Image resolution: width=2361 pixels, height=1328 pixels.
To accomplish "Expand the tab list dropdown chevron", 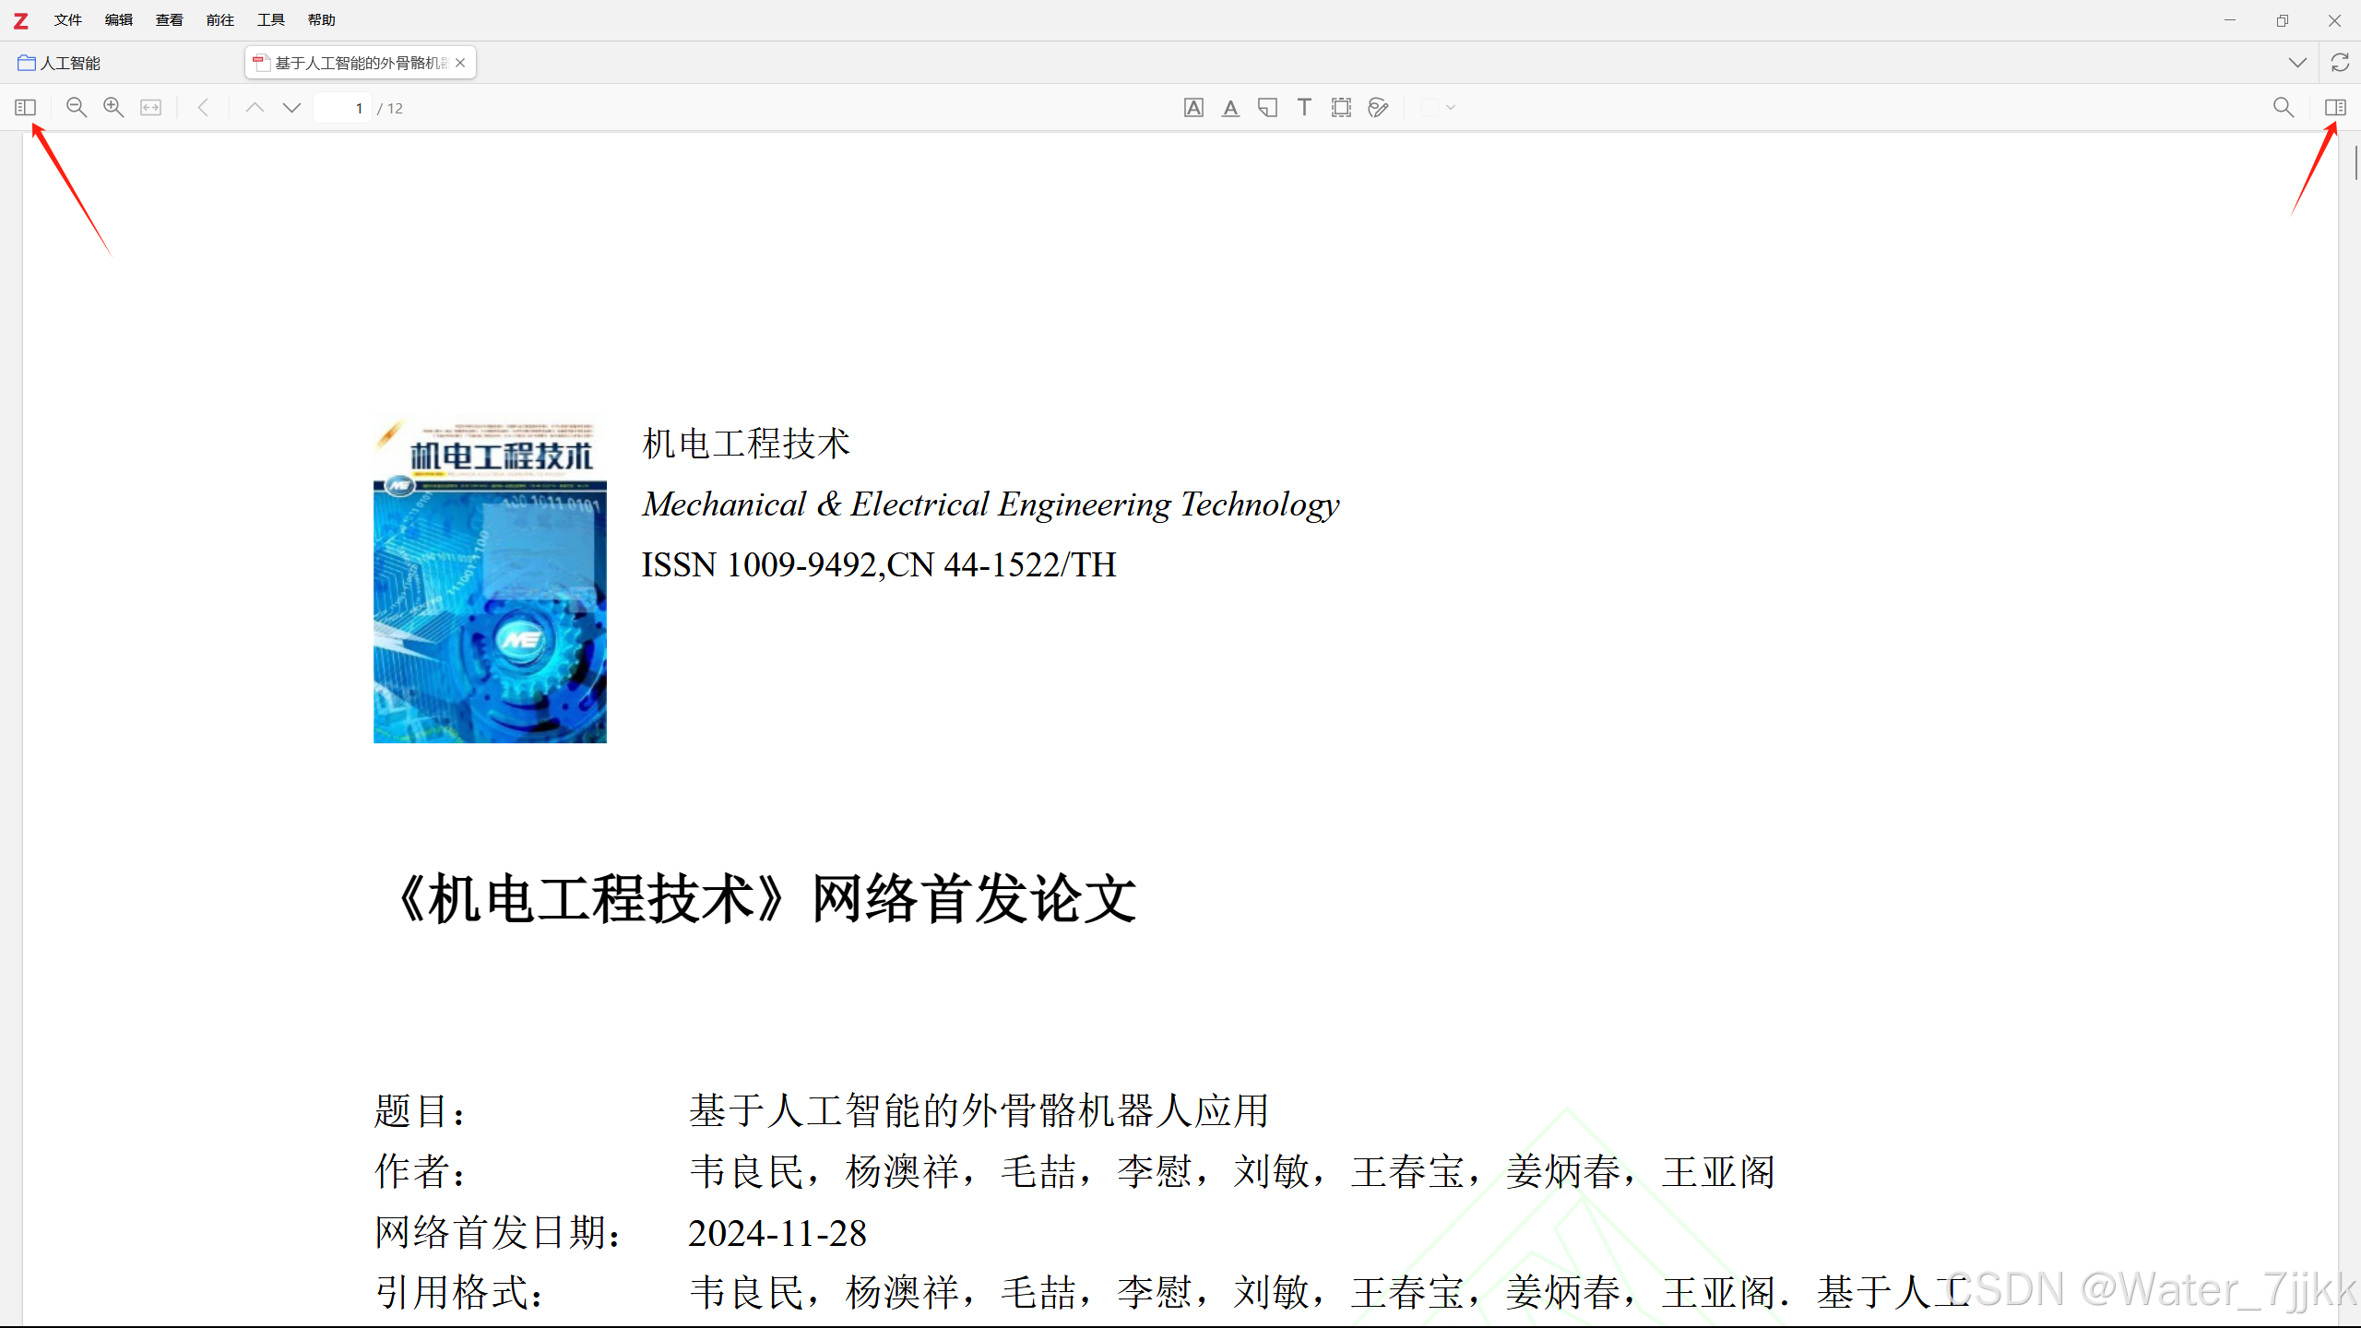I will click(2297, 63).
